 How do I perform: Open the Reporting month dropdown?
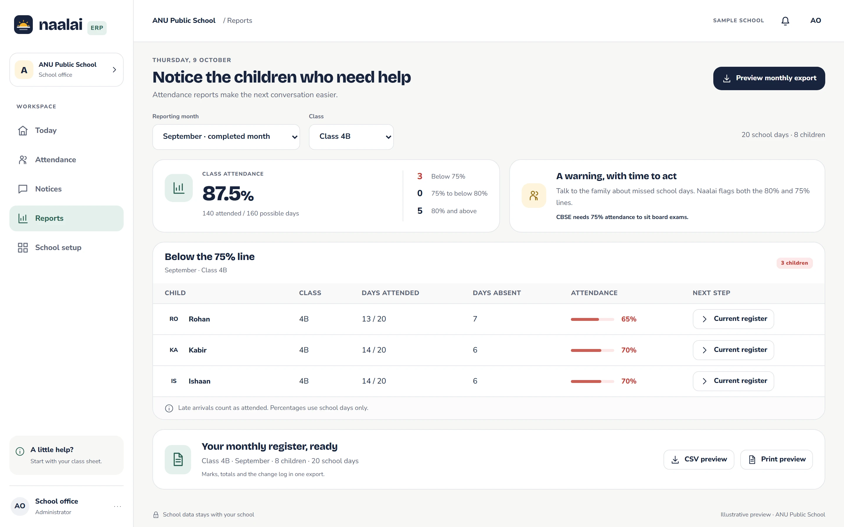(x=226, y=137)
